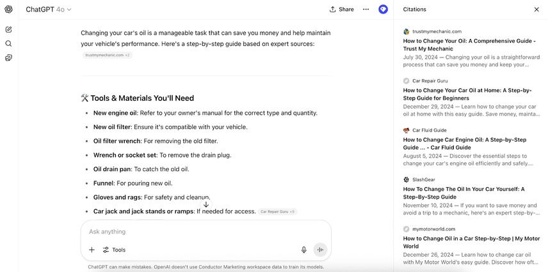
Task: Click the Share button
Action: [x=342, y=10]
